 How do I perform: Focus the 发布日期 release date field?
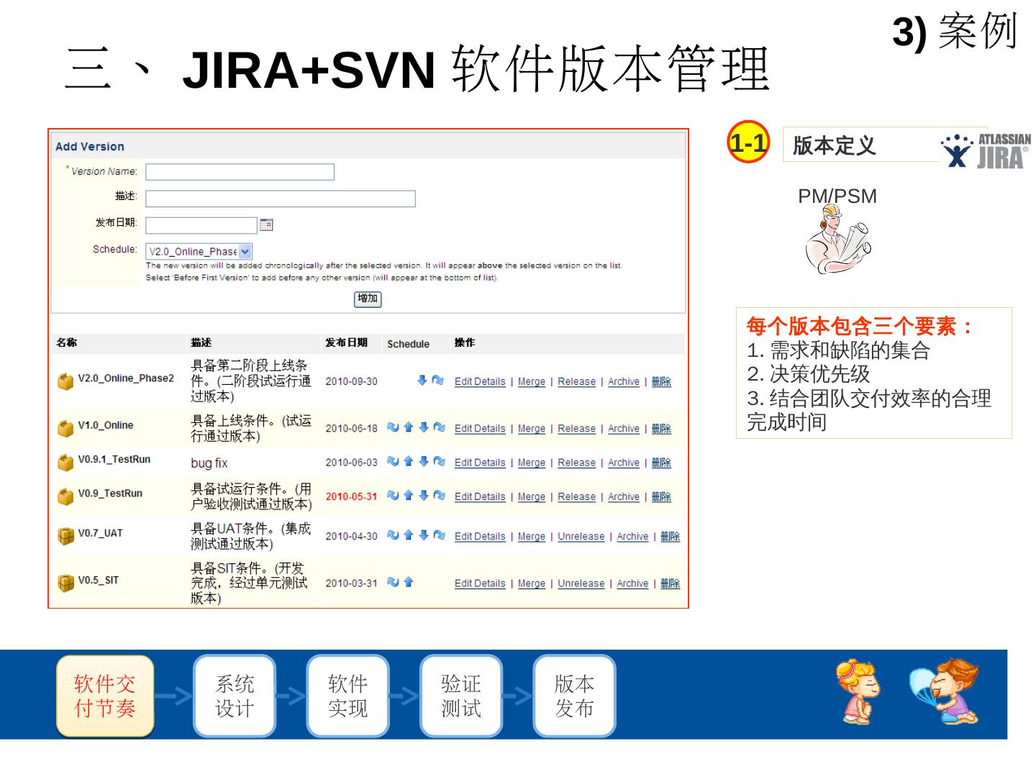pyautogui.click(x=201, y=225)
